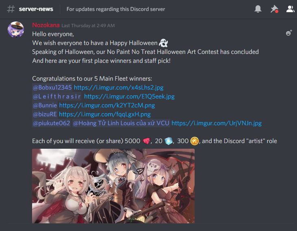Open the UrjVNJn.jpg imgur link
Screen dimensions: 297x231
(217, 123)
